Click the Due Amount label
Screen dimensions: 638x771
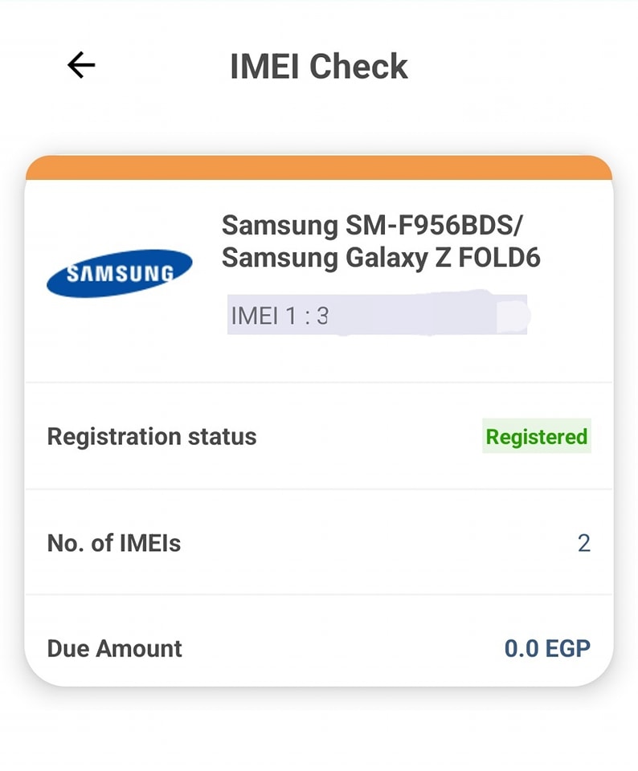pyautogui.click(x=115, y=649)
